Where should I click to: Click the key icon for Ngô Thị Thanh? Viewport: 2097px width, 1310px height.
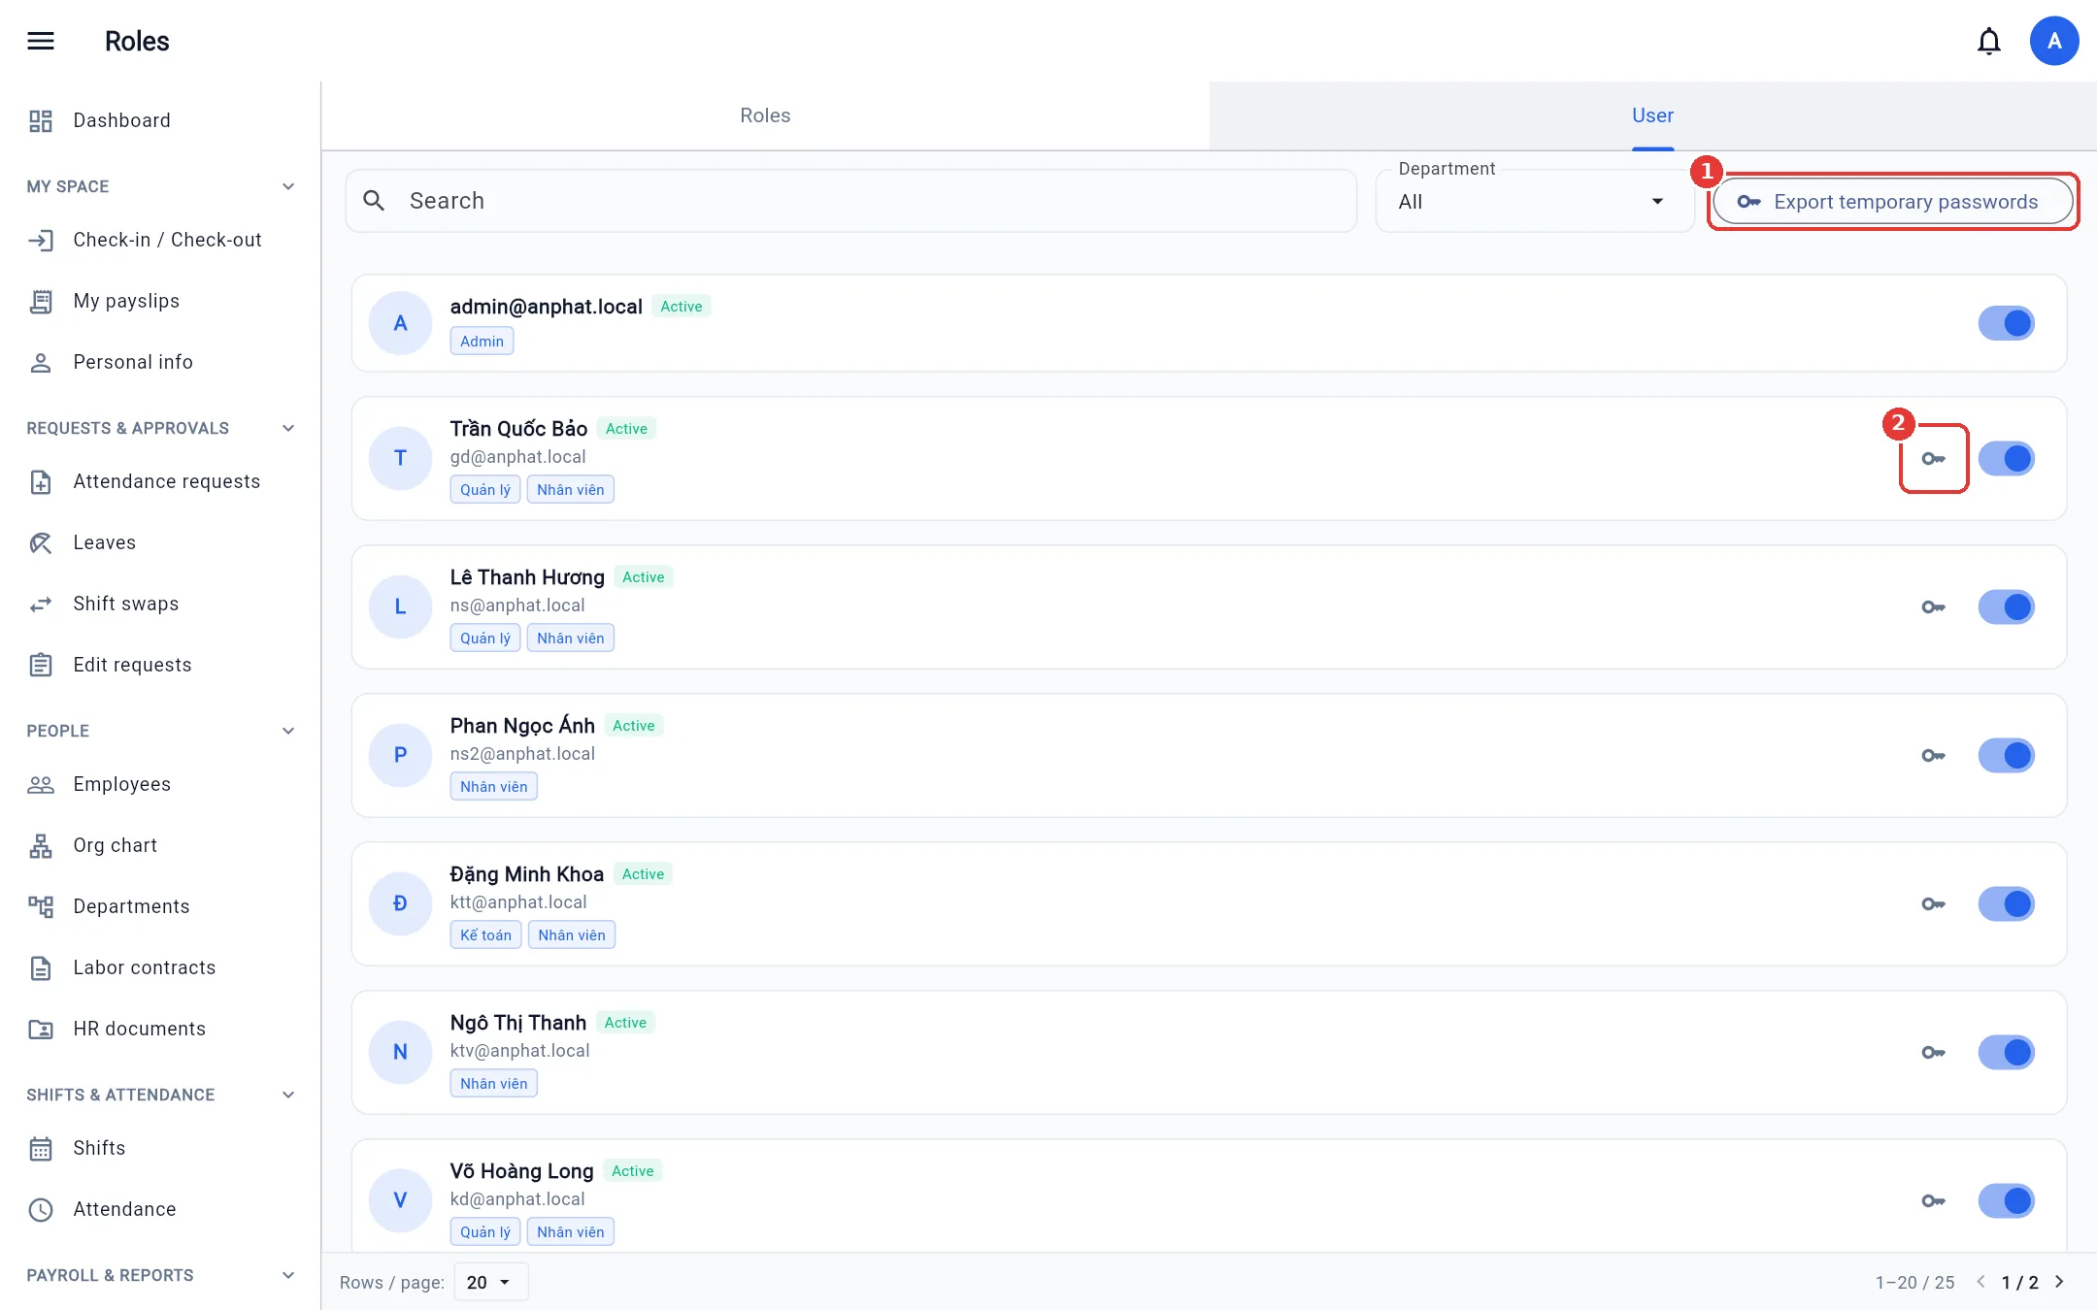click(1934, 1052)
